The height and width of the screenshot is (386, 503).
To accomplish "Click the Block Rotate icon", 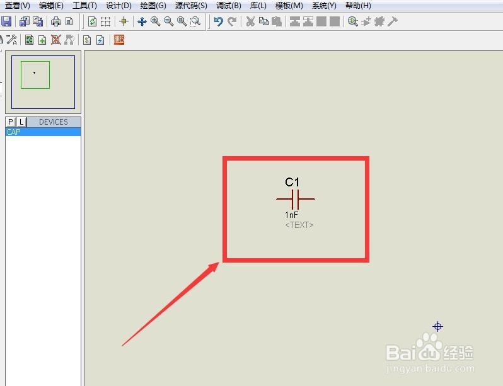I will [321, 22].
